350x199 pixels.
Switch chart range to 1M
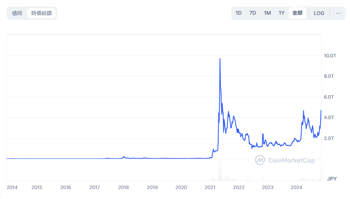267,13
